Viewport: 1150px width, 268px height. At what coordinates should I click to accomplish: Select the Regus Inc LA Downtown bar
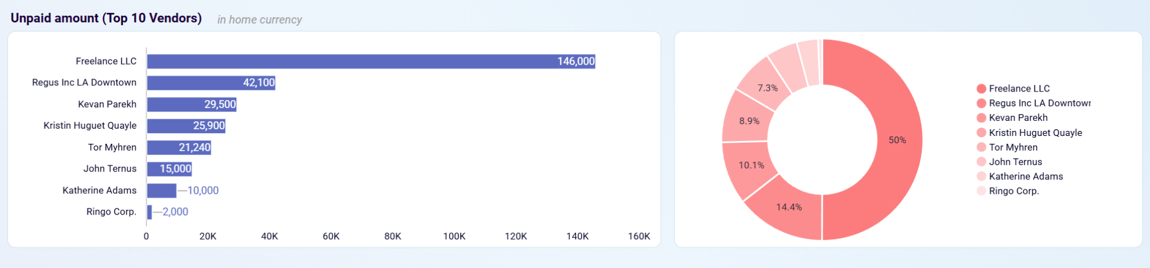pos(211,83)
